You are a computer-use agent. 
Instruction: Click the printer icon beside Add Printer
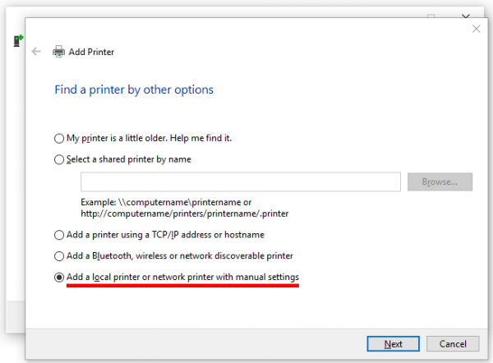click(59, 52)
